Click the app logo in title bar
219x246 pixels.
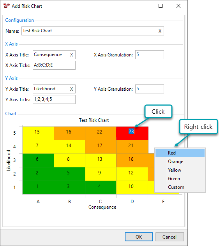point(7,6)
